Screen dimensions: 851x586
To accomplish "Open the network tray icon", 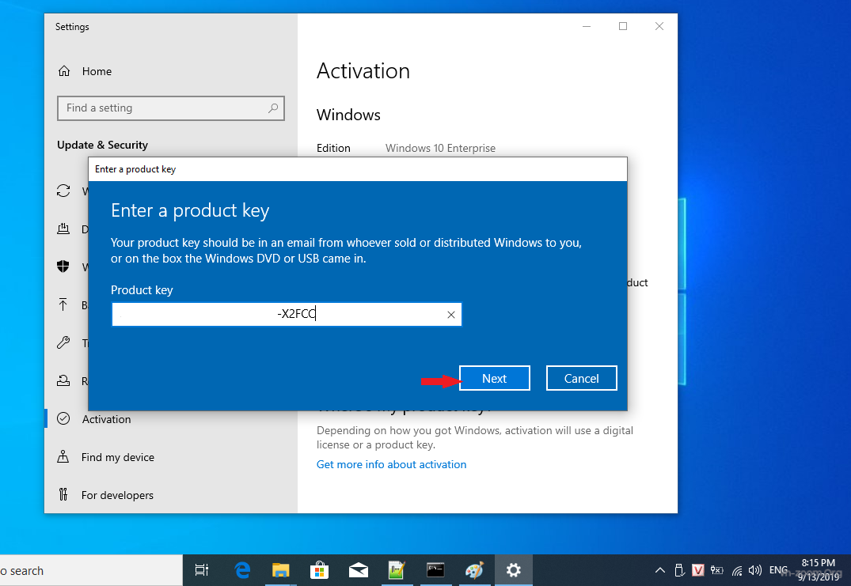I will click(736, 570).
